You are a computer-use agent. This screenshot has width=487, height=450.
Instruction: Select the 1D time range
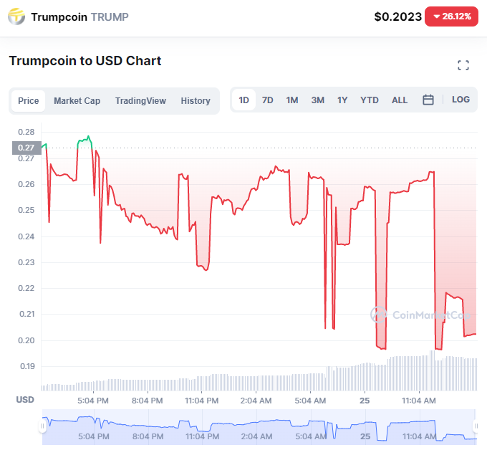[x=243, y=100]
